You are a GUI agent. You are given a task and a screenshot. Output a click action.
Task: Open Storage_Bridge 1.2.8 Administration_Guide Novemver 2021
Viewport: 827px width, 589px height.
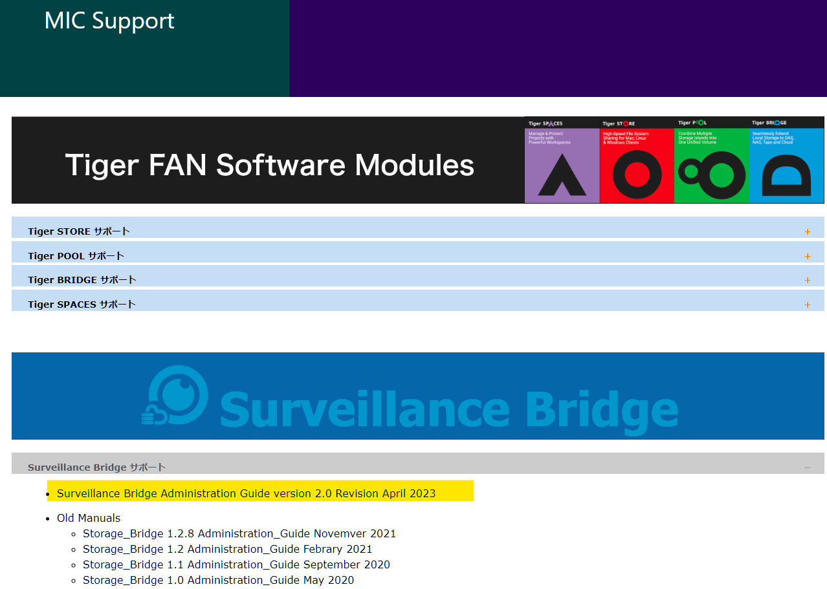click(x=239, y=533)
